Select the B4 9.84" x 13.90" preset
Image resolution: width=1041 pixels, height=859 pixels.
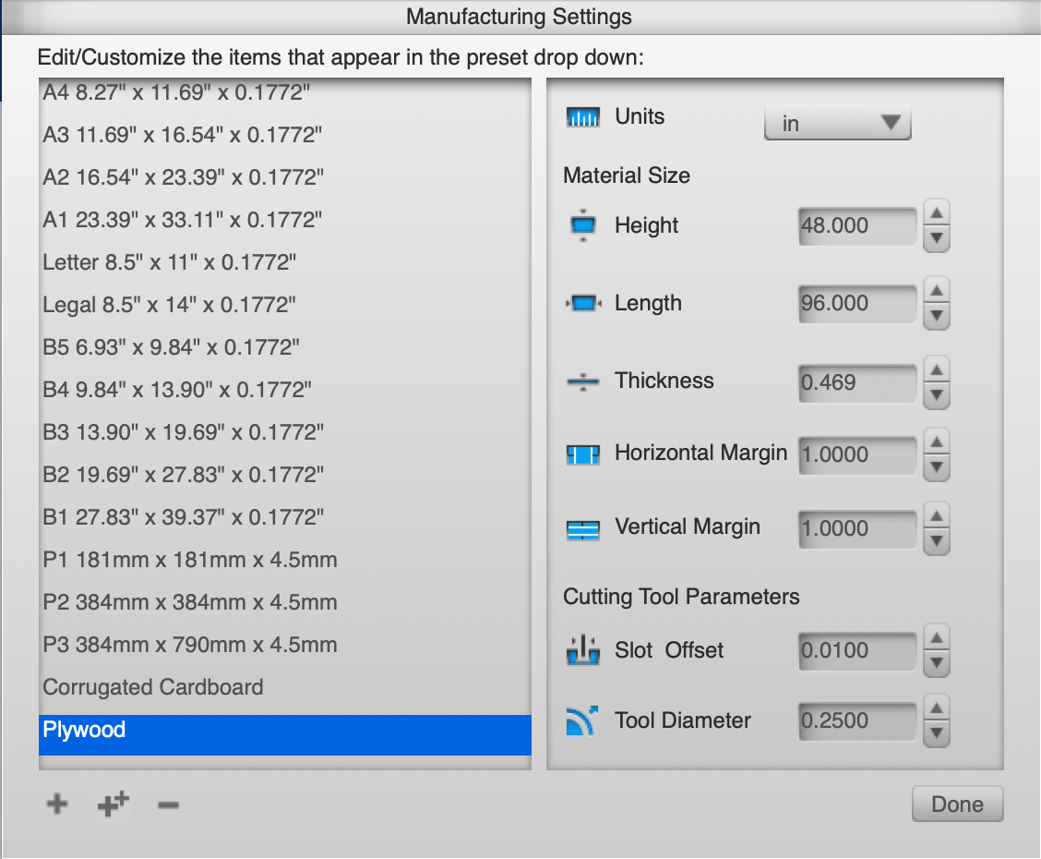pyautogui.click(x=285, y=390)
